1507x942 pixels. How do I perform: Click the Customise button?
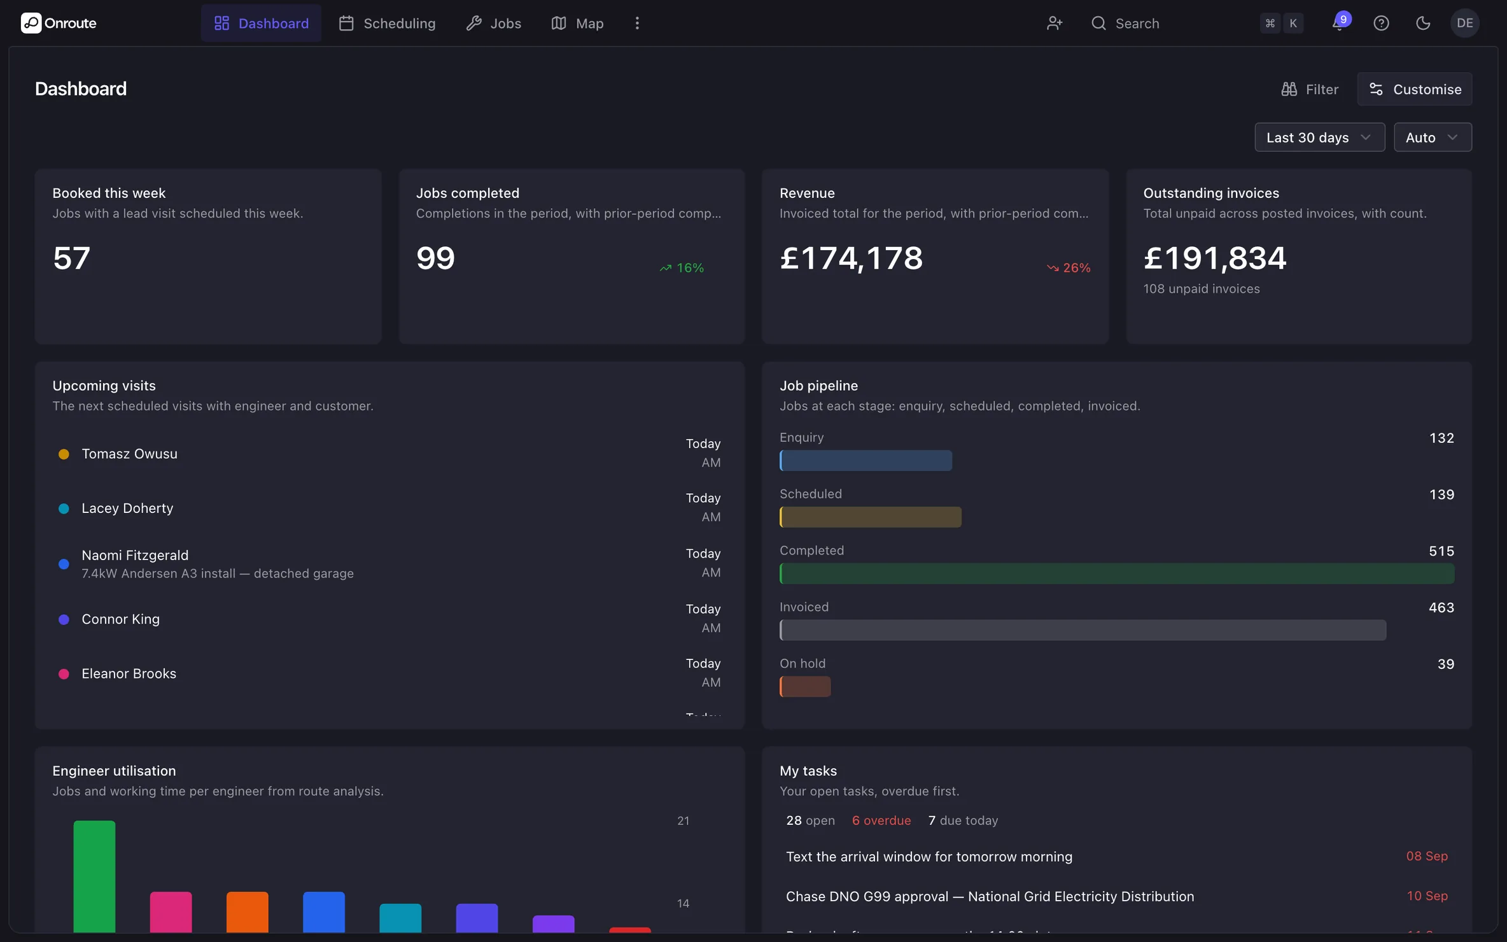[x=1415, y=89]
